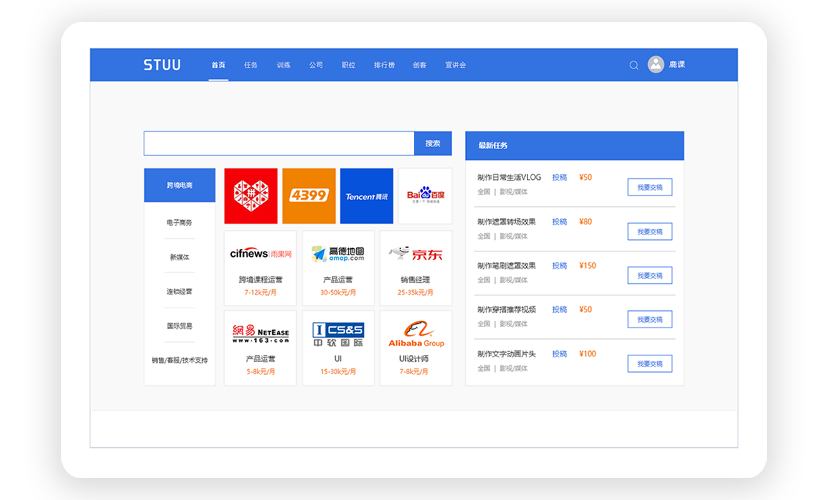The image size is (828, 500).
Task: Open the Tencent blue logo tile
Action: click(366, 195)
